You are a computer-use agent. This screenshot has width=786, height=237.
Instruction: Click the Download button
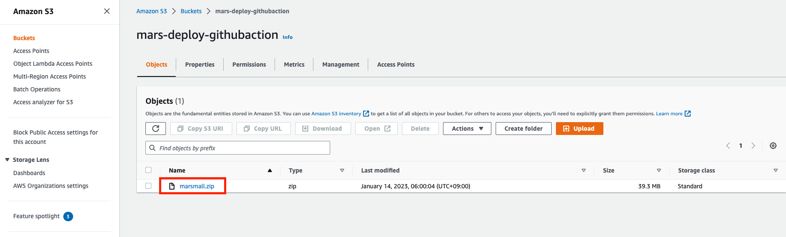coord(323,129)
